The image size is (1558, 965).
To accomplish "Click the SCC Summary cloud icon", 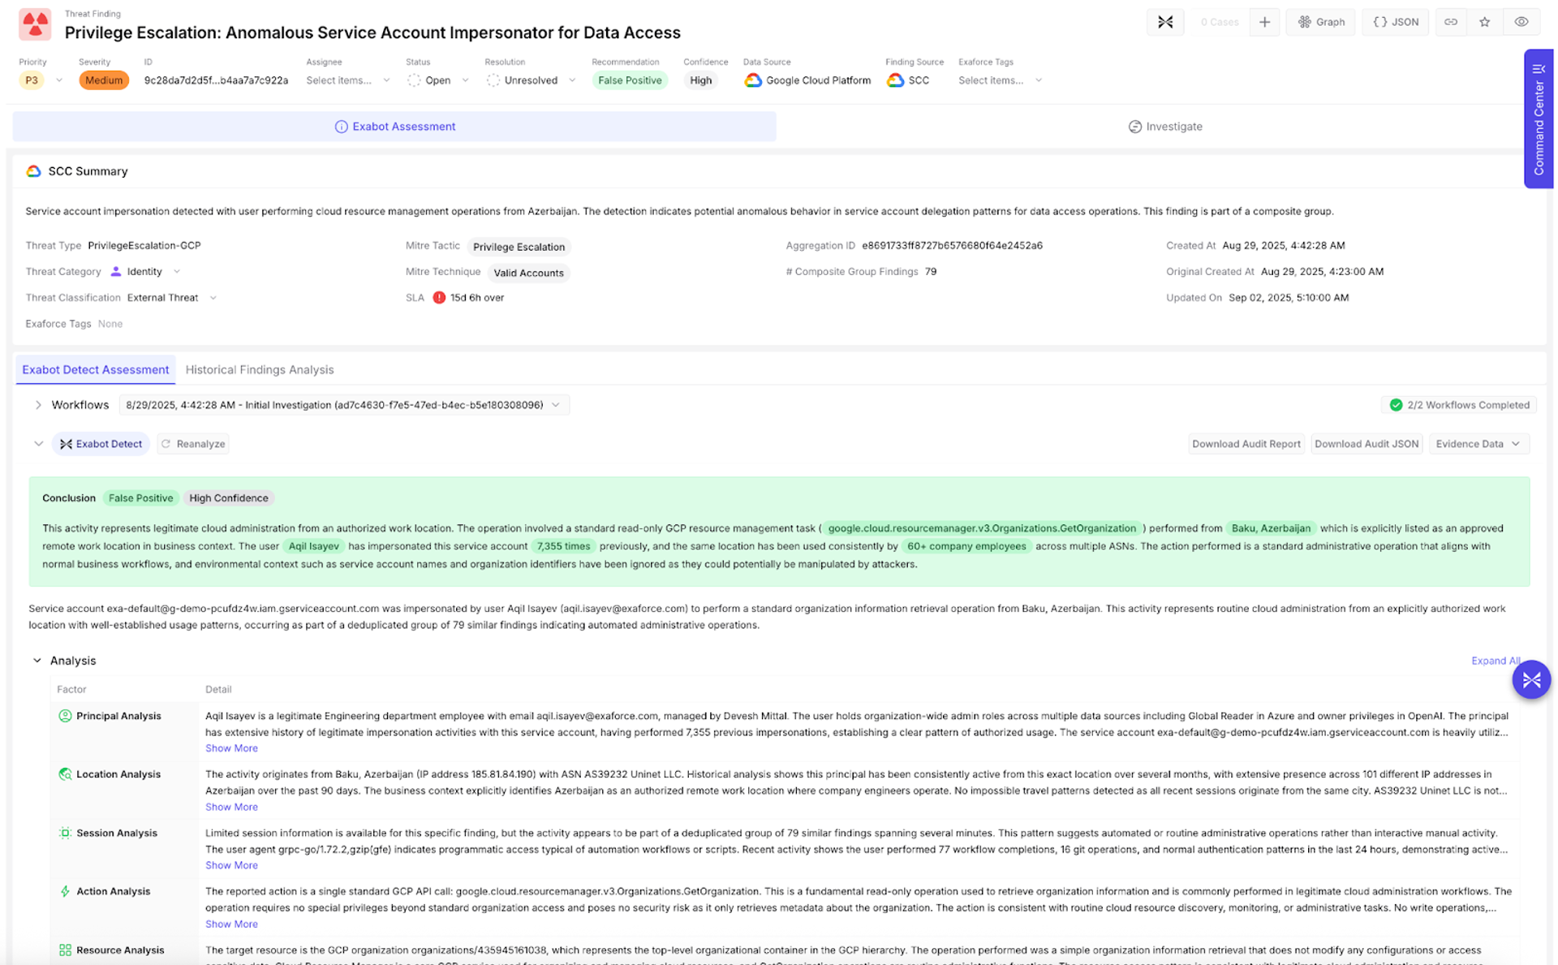I will (33, 171).
